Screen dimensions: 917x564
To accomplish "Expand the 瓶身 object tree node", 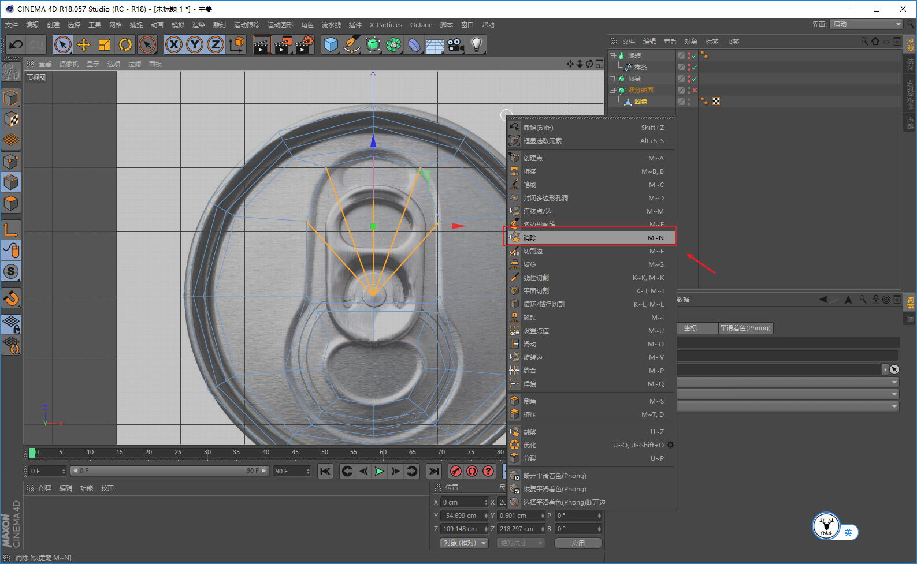I will point(612,79).
